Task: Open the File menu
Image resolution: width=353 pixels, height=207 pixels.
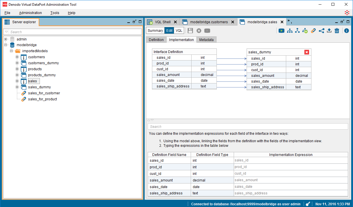Action: [7, 13]
